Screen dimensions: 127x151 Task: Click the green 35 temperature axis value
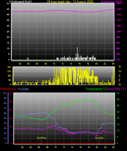(118, 100)
